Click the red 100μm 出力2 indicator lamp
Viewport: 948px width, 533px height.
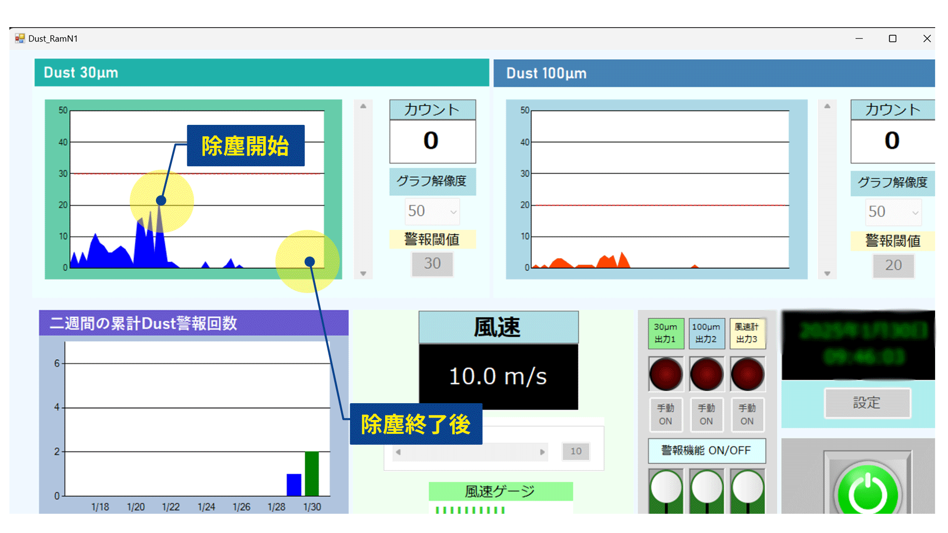707,374
